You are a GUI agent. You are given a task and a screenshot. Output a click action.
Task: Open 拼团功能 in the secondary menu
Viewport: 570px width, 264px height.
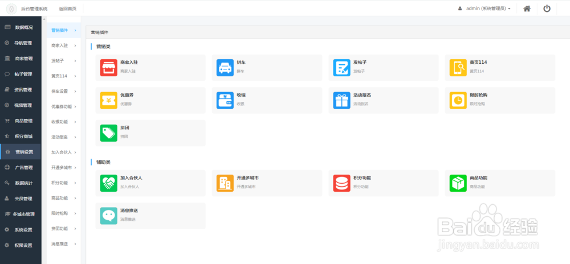click(64, 229)
